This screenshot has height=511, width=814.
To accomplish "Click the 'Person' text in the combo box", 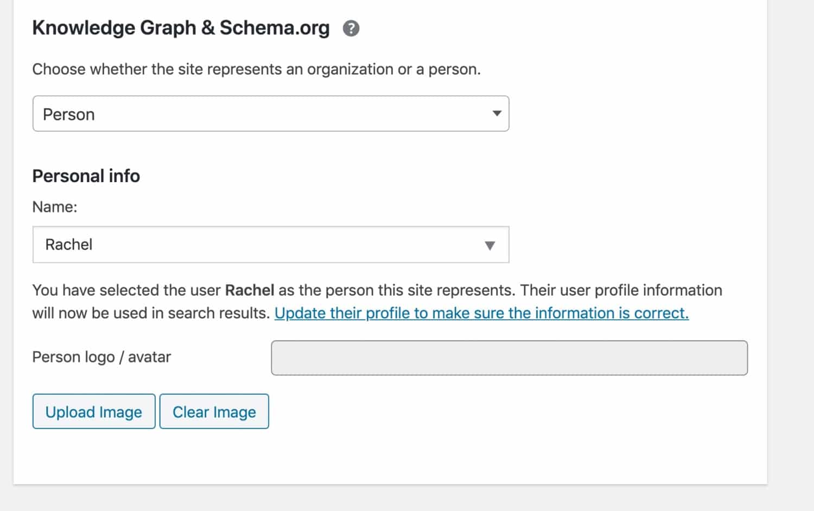I will pos(69,114).
